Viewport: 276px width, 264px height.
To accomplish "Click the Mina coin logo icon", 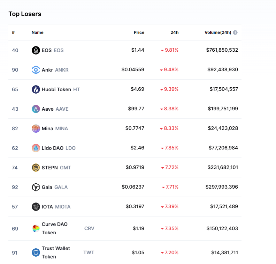I will click(x=36, y=129).
